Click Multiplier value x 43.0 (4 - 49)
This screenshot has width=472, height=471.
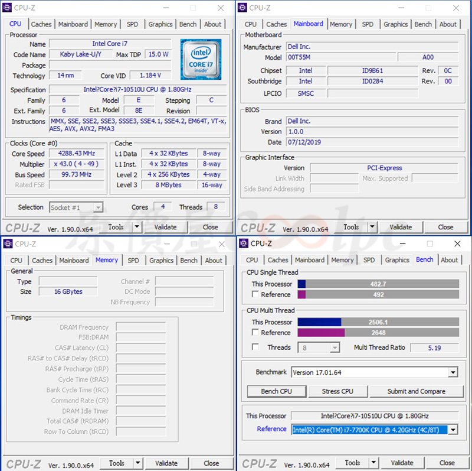click(x=77, y=164)
